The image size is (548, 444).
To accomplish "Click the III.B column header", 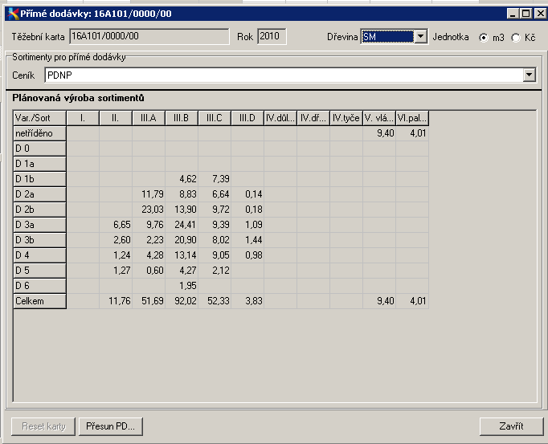I will 182,118.
